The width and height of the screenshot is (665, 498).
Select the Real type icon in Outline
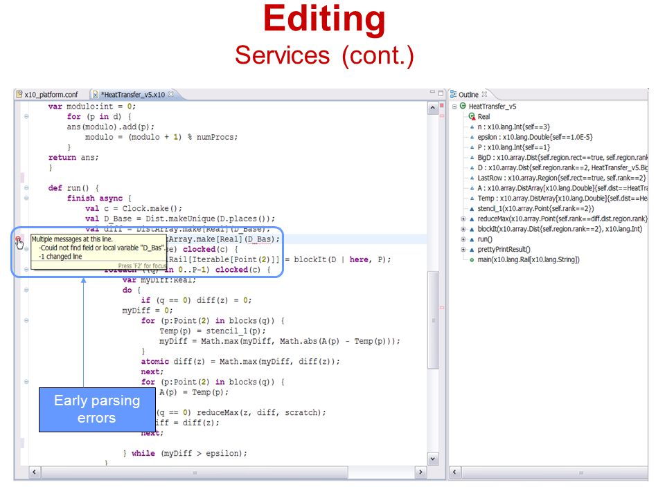(472, 116)
